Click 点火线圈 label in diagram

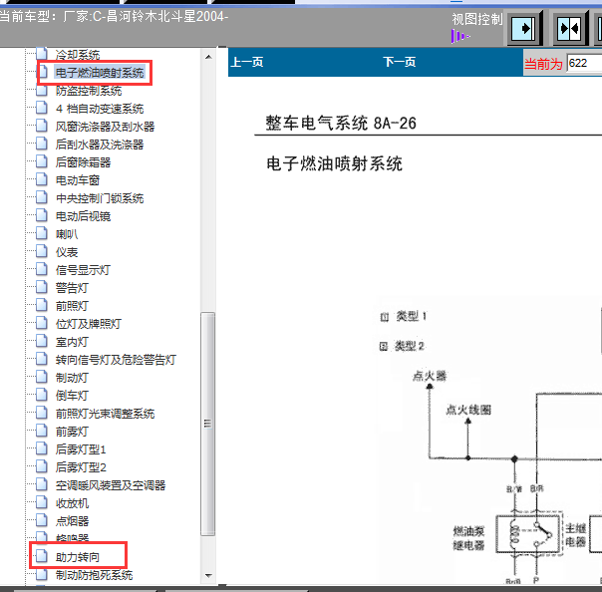[x=468, y=410]
